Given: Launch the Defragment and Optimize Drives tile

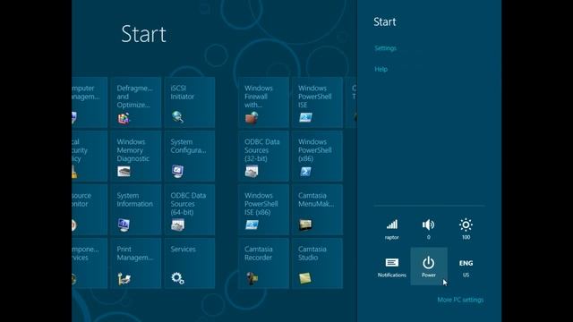Looking at the screenshot, I should tap(136, 102).
